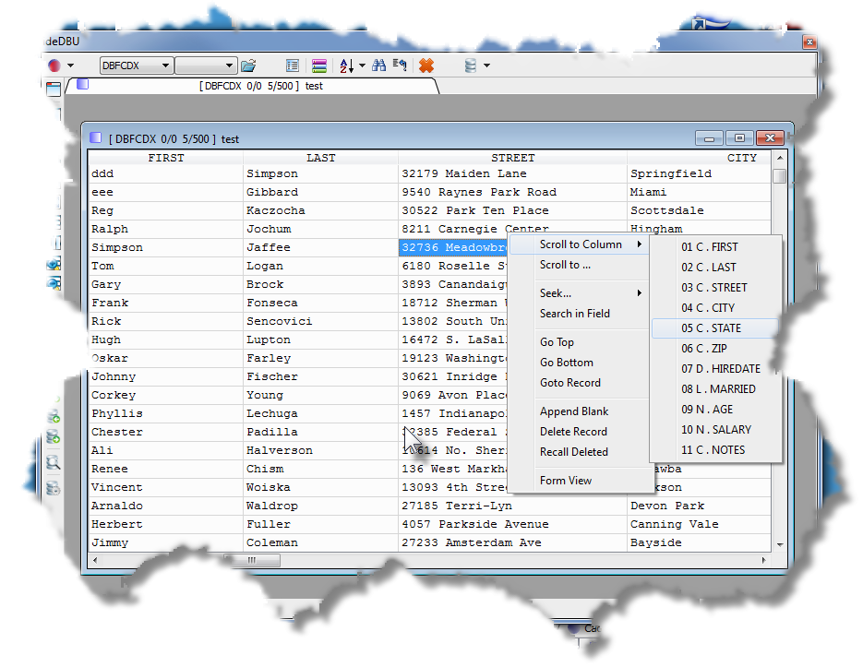
Task: Click the red X delete icon
Action: click(426, 66)
